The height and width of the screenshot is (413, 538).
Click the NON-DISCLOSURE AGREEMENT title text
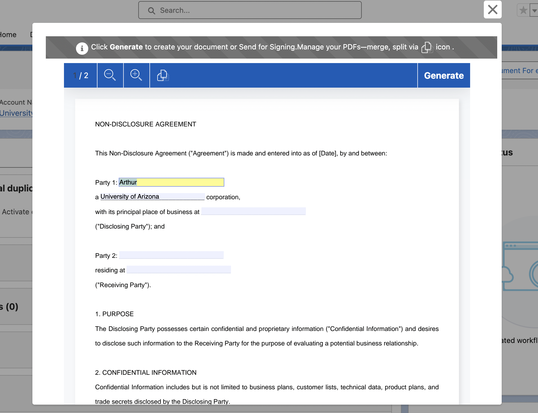click(x=146, y=124)
